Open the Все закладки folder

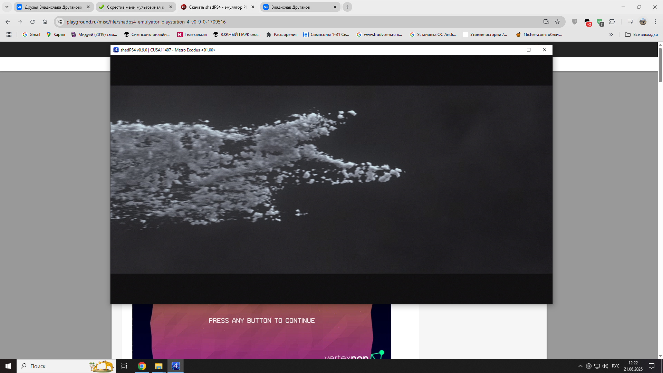tap(642, 35)
